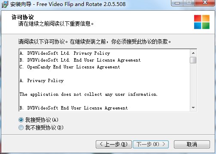
Task: Click the 'application does not collect' sentence
Action: [88, 95]
